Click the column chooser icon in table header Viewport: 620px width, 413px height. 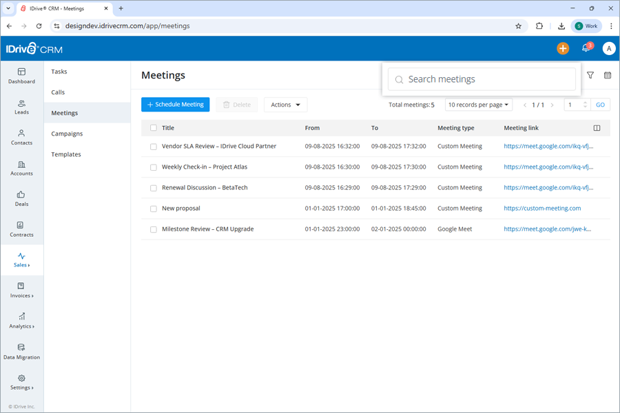[x=597, y=127]
